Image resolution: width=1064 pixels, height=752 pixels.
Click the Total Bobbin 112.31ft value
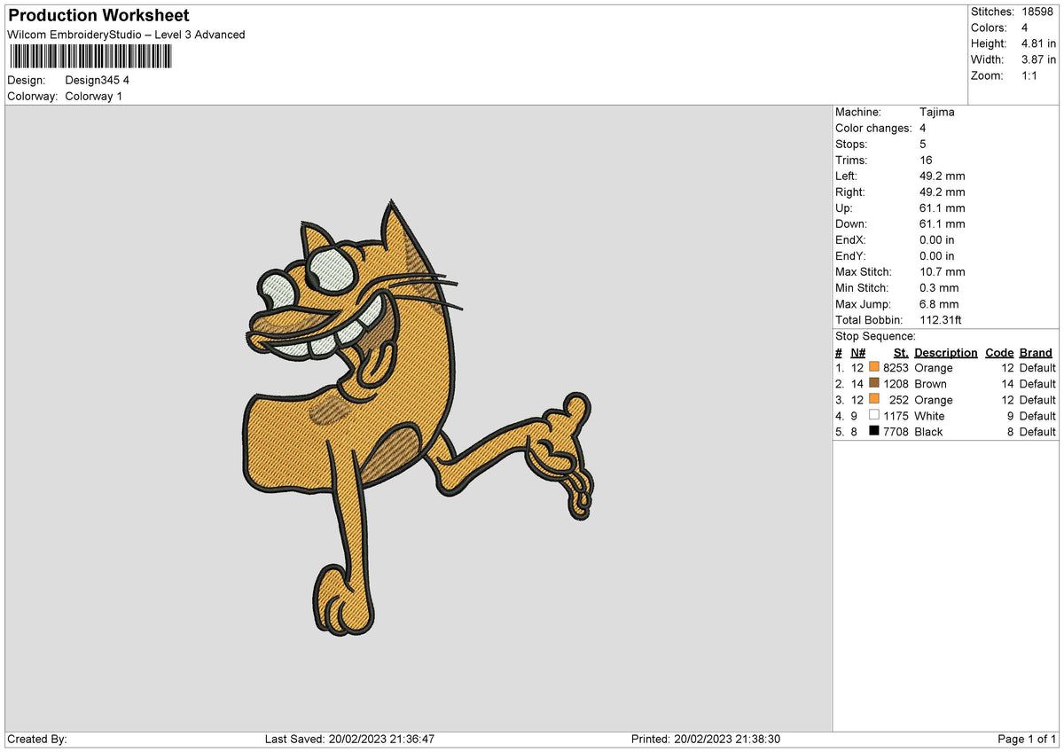point(942,320)
